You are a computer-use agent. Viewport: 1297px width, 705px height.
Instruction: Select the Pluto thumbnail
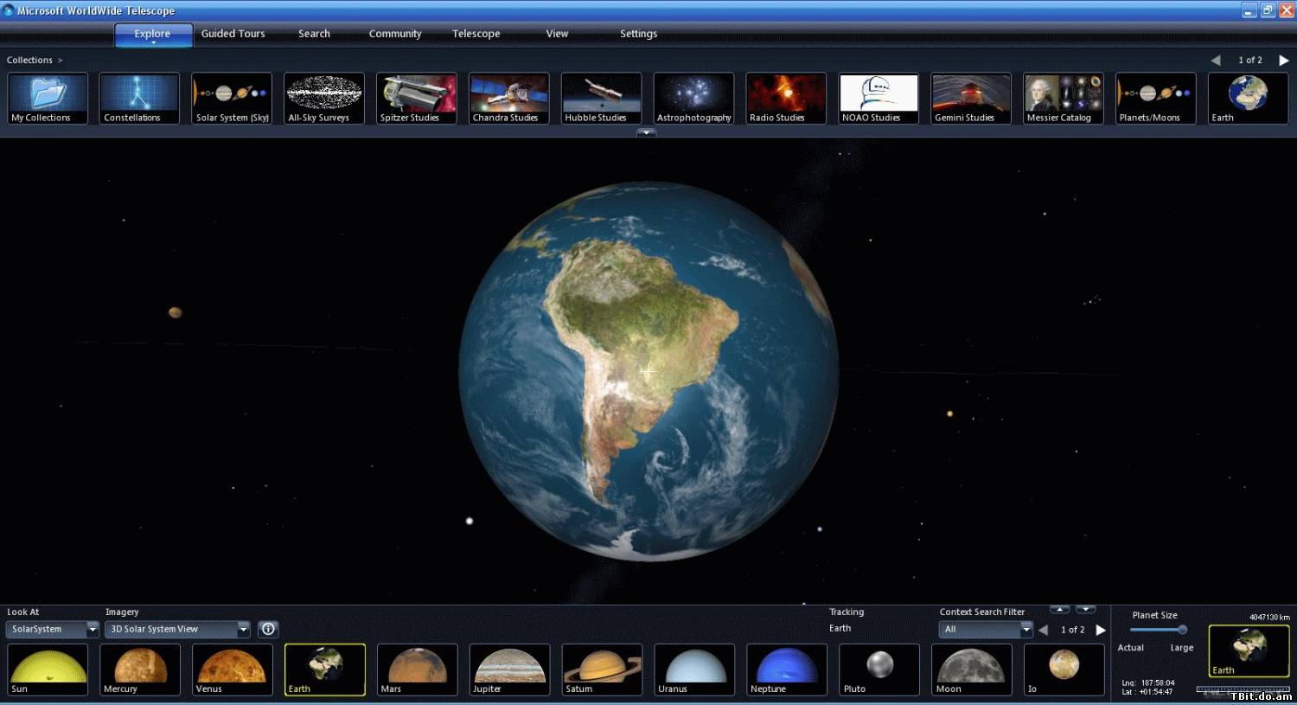tap(879, 670)
